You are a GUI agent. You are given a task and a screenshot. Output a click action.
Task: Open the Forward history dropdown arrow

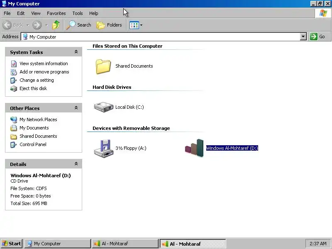[46, 25]
